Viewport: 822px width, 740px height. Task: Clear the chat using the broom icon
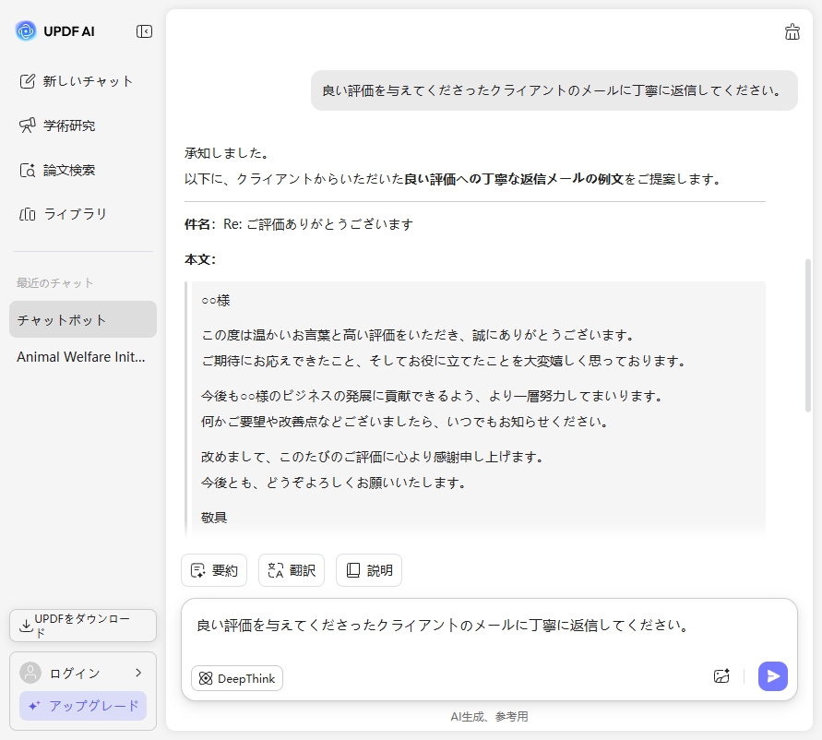click(x=792, y=30)
